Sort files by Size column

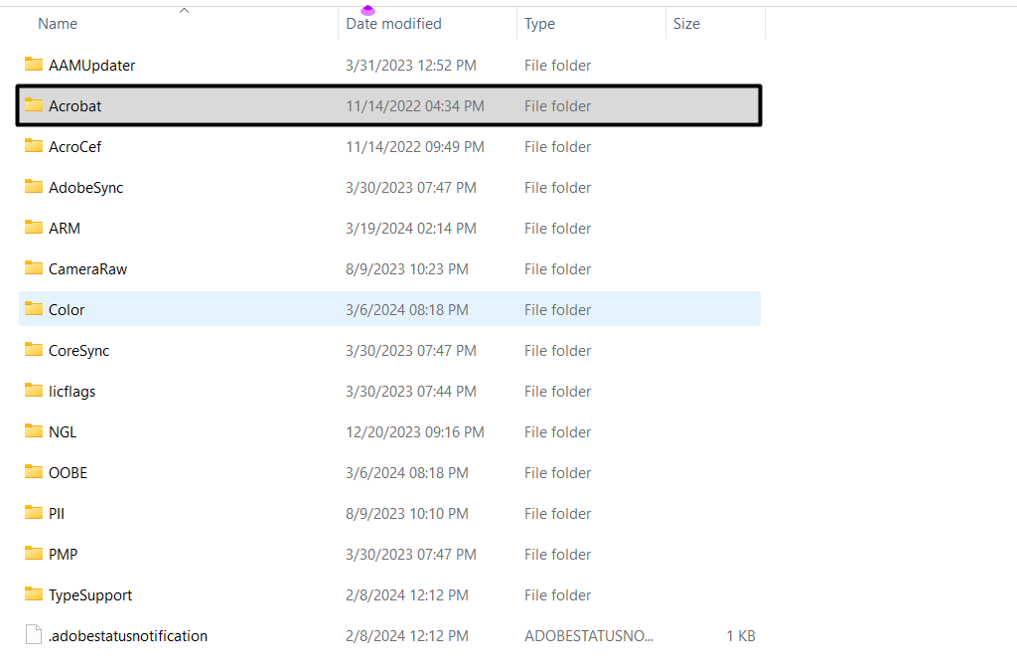pyautogui.click(x=686, y=24)
